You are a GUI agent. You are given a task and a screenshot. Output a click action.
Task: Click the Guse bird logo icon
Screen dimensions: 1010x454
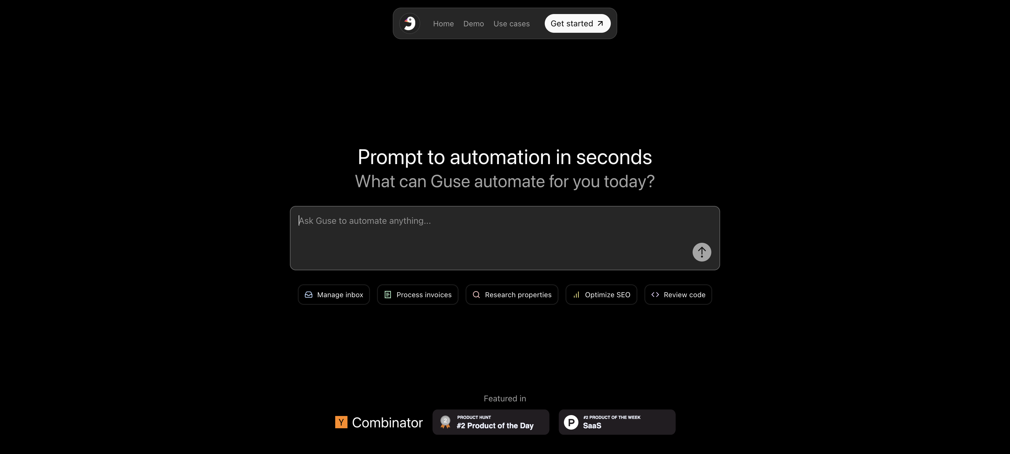(x=410, y=23)
